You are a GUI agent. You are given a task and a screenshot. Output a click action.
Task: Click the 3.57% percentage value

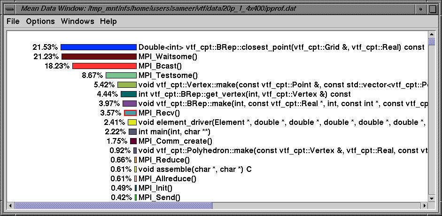click(111, 113)
